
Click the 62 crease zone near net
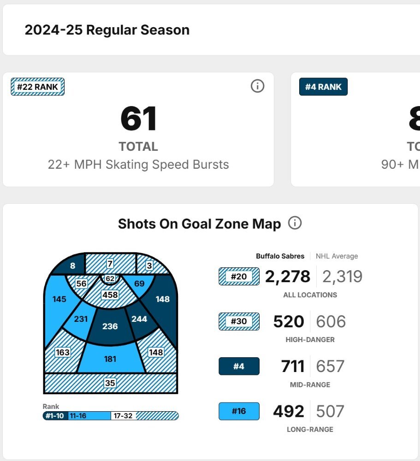coord(110,278)
